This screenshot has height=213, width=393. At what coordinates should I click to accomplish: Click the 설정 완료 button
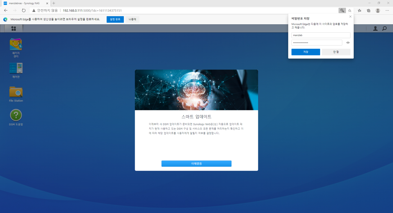point(115,19)
